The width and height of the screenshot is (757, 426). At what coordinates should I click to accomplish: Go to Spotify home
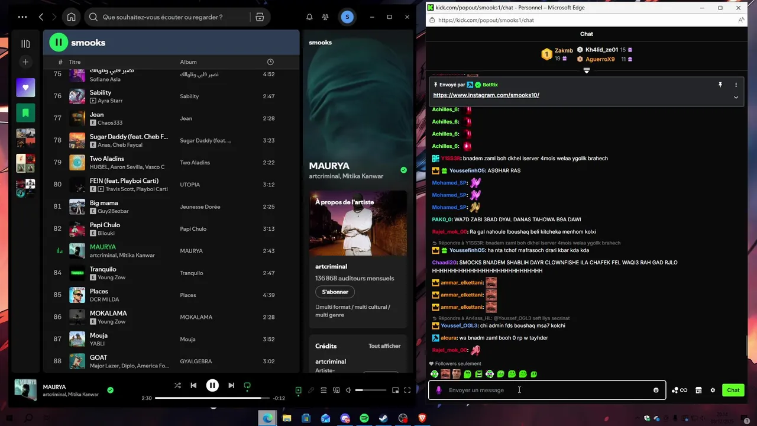tap(71, 17)
